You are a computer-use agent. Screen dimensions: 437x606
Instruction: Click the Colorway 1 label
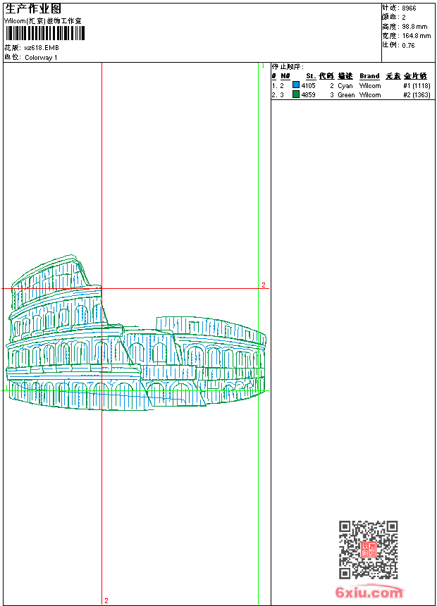click(x=41, y=58)
